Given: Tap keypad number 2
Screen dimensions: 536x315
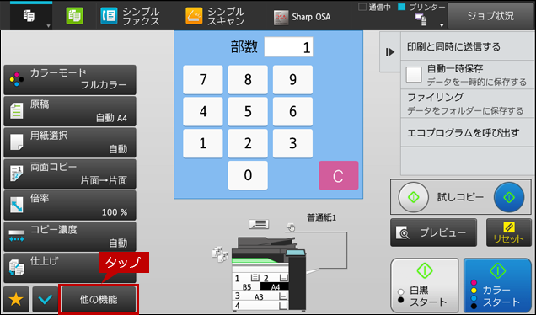Looking at the screenshot, I should (x=248, y=143).
